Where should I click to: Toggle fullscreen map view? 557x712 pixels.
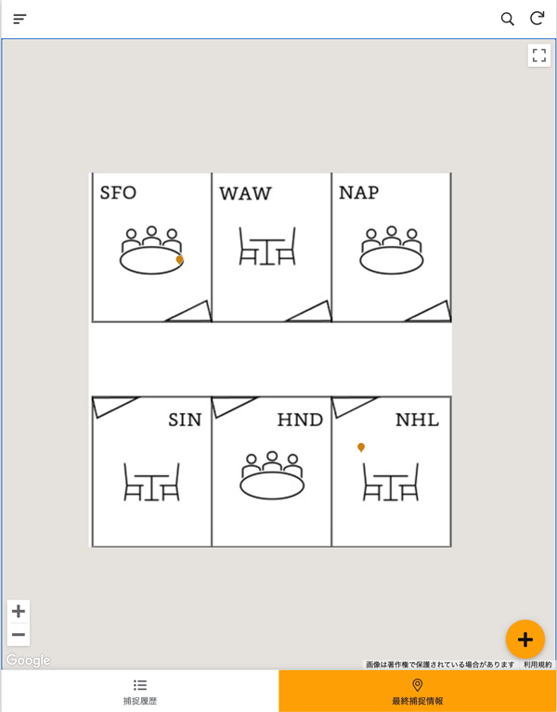(x=538, y=56)
